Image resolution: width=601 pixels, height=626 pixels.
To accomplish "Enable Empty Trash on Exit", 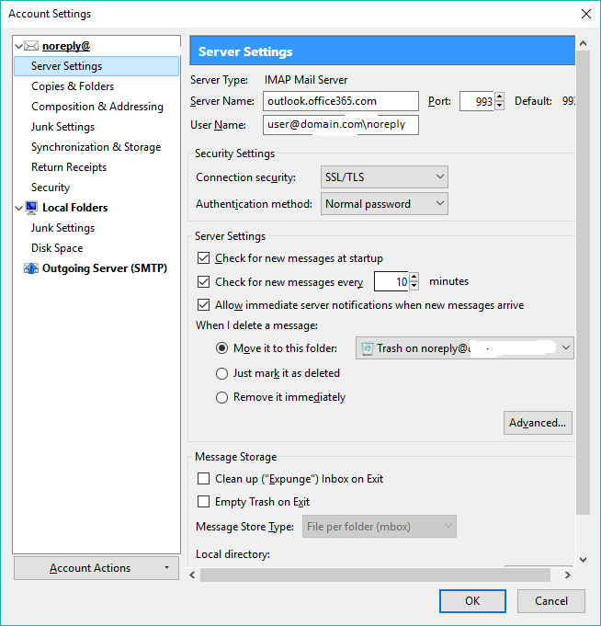I will point(204,502).
